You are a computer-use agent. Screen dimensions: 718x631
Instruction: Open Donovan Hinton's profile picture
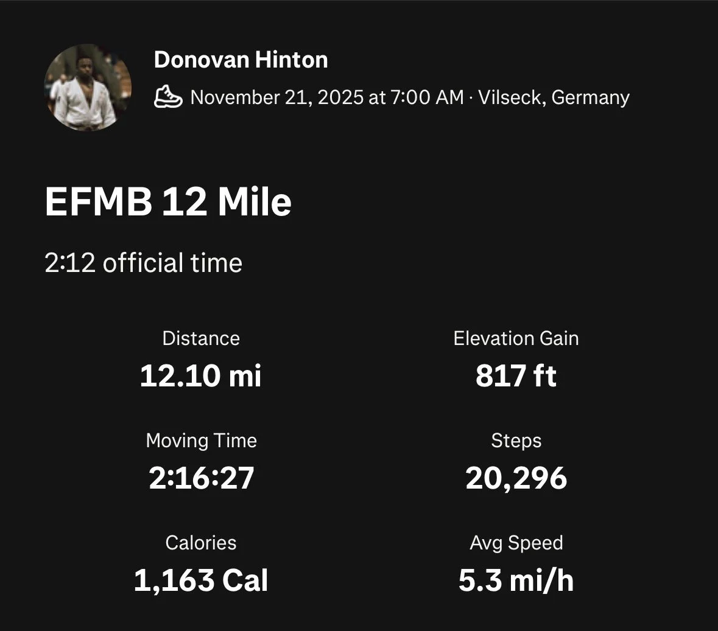pyautogui.click(x=88, y=88)
